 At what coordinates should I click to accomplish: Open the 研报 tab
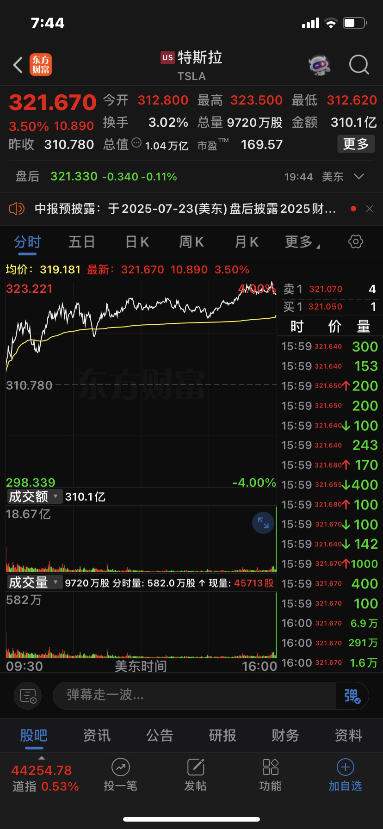[222, 736]
